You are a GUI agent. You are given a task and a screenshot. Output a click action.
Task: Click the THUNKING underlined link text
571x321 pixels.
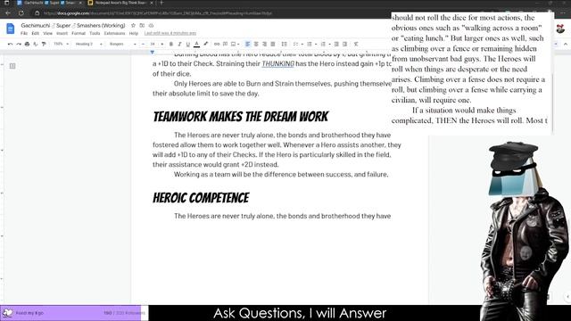(x=277, y=63)
